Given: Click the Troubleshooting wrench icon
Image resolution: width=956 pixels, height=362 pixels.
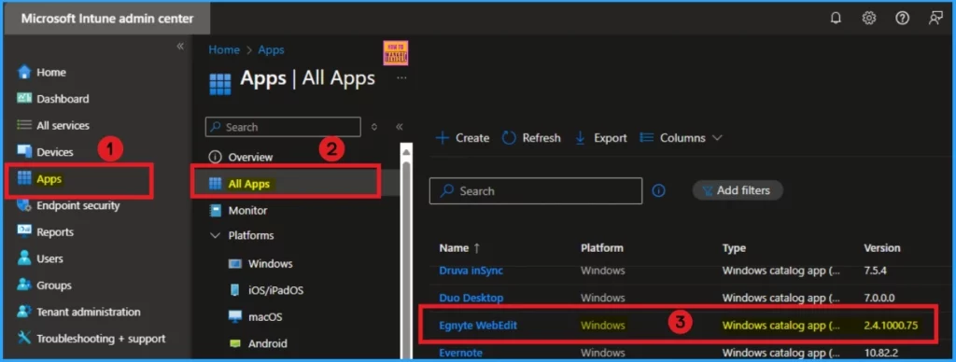Looking at the screenshot, I should (24, 339).
